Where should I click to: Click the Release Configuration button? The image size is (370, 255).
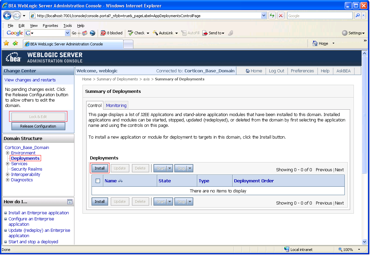[38, 126]
